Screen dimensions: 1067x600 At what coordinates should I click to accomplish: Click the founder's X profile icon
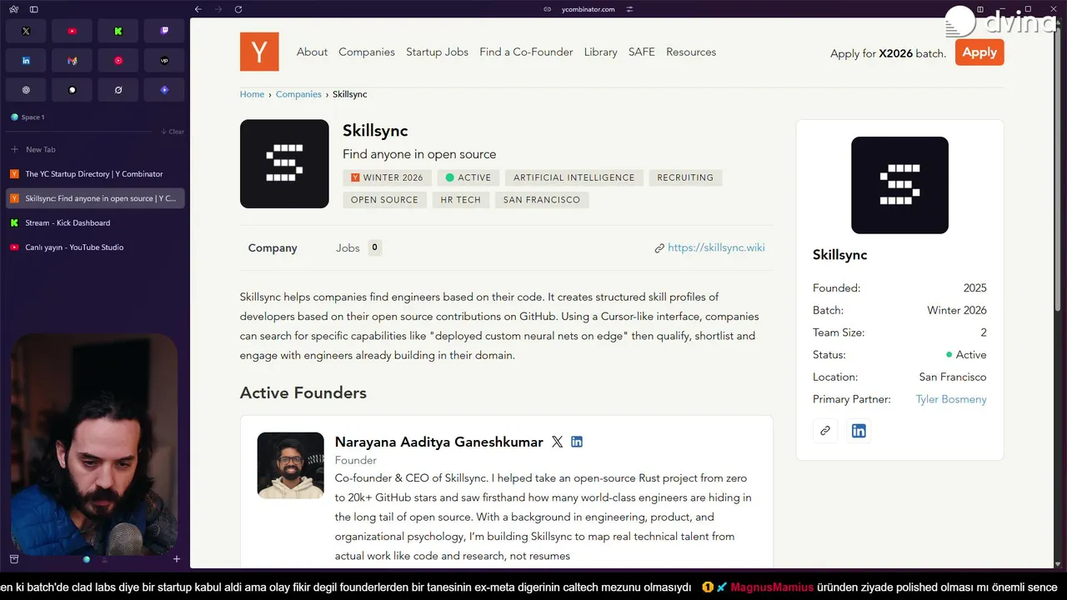(557, 442)
